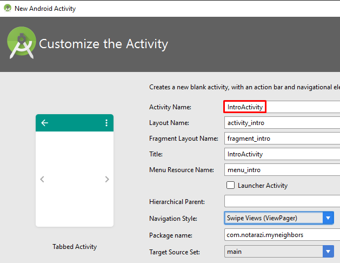The height and width of the screenshot is (263, 340).
Task: Open the Target Source Set dropdown
Action: tap(279, 252)
